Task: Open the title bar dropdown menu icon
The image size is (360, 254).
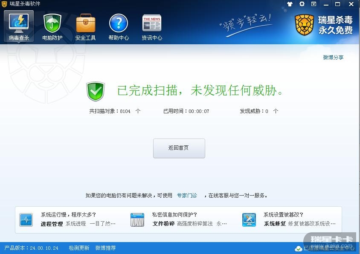Action: point(314,4)
